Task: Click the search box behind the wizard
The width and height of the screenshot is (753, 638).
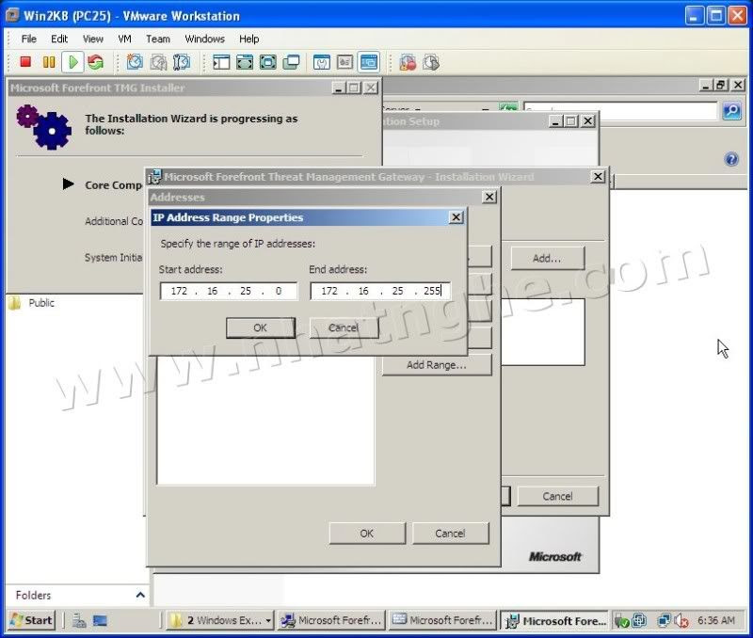Action: click(x=620, y=111)
